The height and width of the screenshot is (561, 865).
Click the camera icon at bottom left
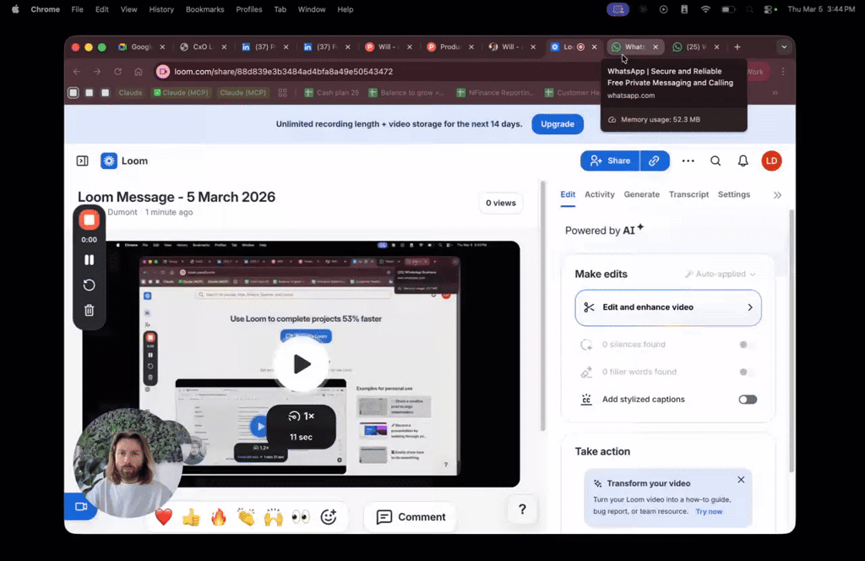point(80,506)
